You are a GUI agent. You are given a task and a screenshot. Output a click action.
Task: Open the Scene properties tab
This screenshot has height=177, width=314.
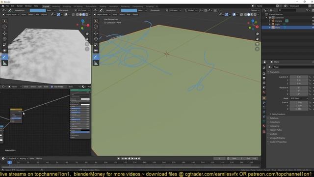pos(264,88)
